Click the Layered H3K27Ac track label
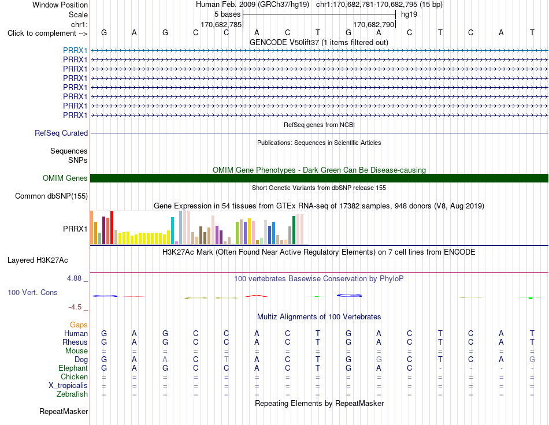This screenshot has height=425, width=549. click(38, 260)
